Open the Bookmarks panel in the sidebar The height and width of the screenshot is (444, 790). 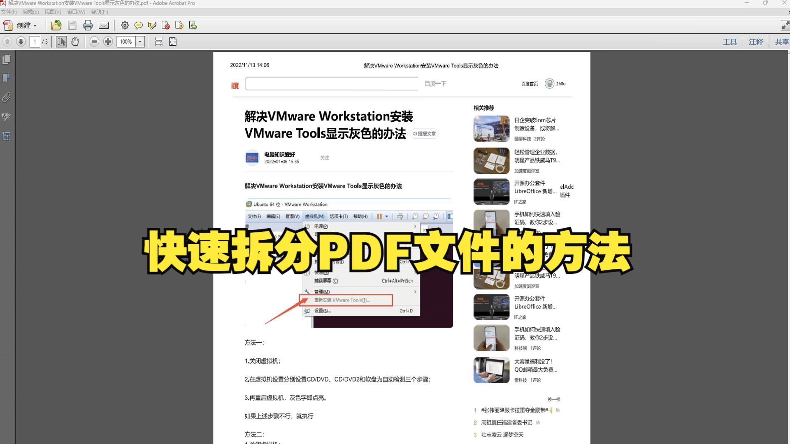(x=7, y=78)
